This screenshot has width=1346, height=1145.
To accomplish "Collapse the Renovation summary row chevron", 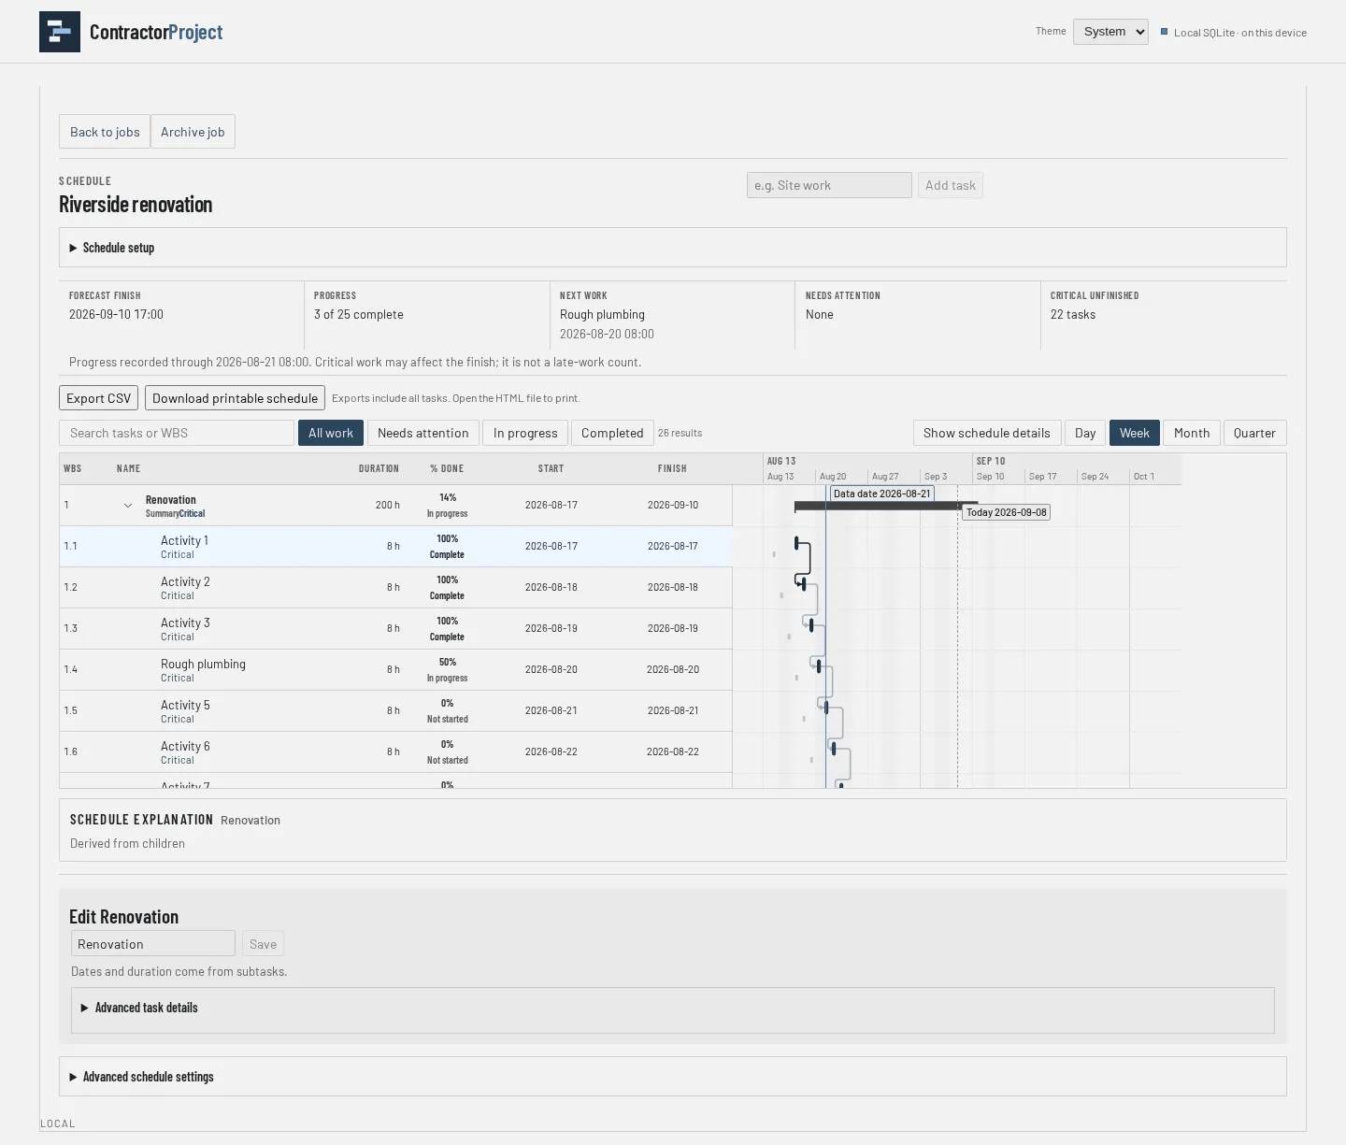I will pyautogui.click(x=128, y=506).
